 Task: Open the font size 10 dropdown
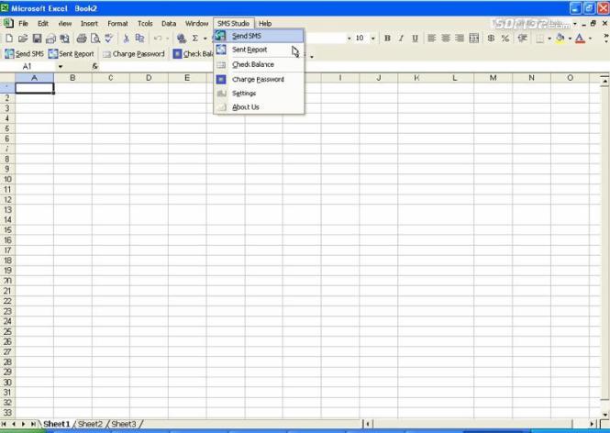372,39
